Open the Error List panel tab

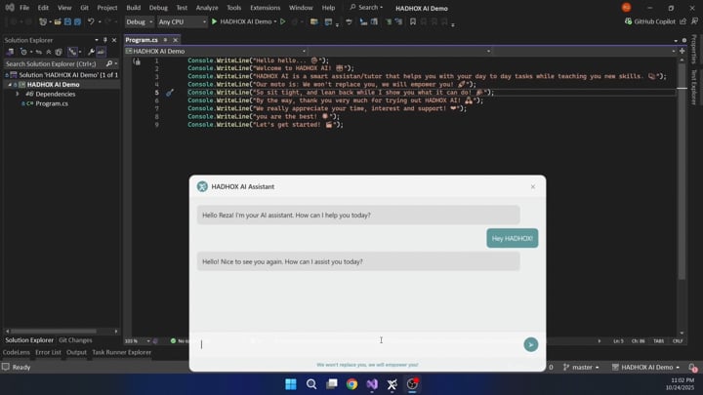coord(48,352)
